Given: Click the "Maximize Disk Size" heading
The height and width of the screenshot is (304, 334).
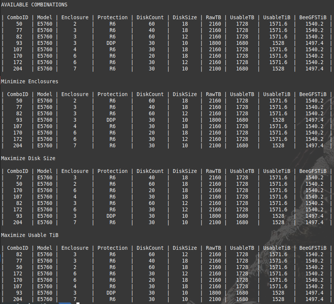Looking at the screenshot, I should click(x=28, y=158).
